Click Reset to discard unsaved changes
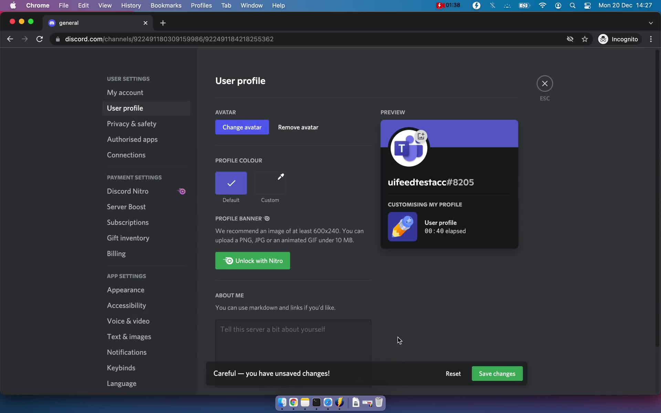Image resolution: width=661 pixels, height=413 pixels. (x=453, y=373)
